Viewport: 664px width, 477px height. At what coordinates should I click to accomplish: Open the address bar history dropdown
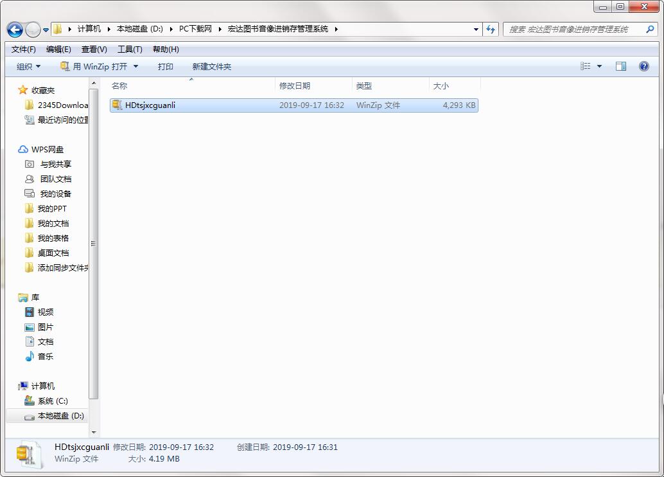point(476,29)
